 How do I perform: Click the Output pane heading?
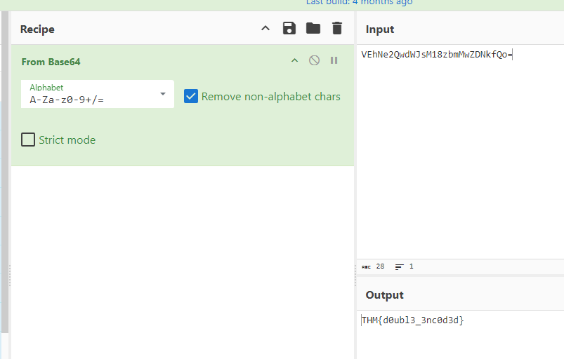click(385, 295)
